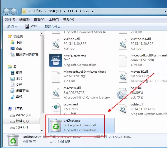
Task: Select kdesk breadcrumb in address bar
Action: click(85, 11)
